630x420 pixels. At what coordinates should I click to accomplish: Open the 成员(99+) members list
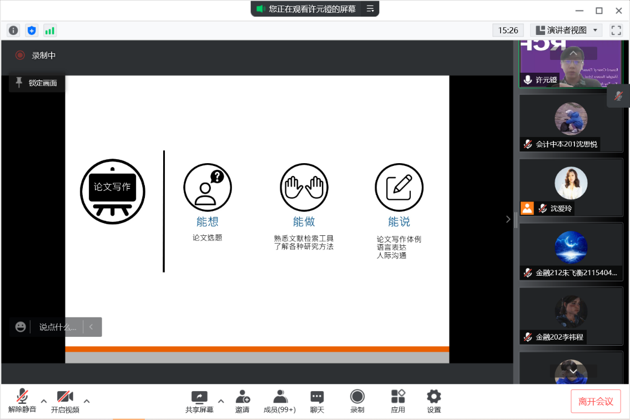pyautogui.click(x=280, y=401)
